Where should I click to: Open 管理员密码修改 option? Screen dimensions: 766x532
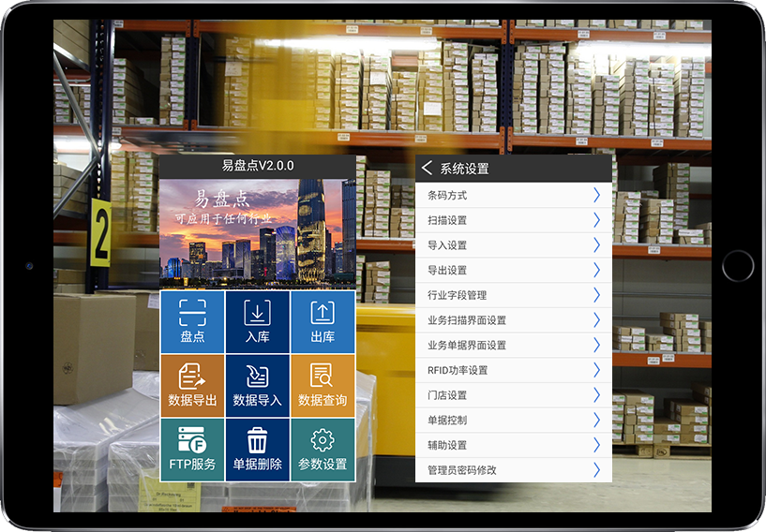513,470
